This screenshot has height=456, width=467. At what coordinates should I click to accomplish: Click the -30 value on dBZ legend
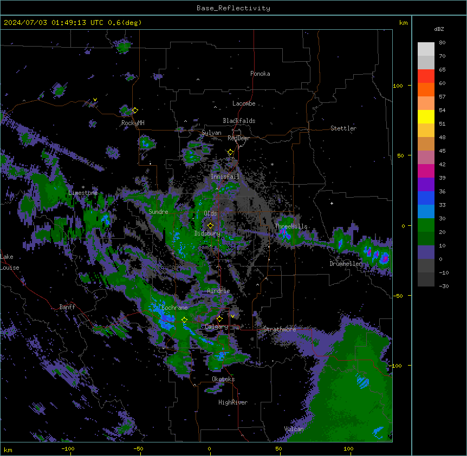pyautogui.click(x=444, y=286)
